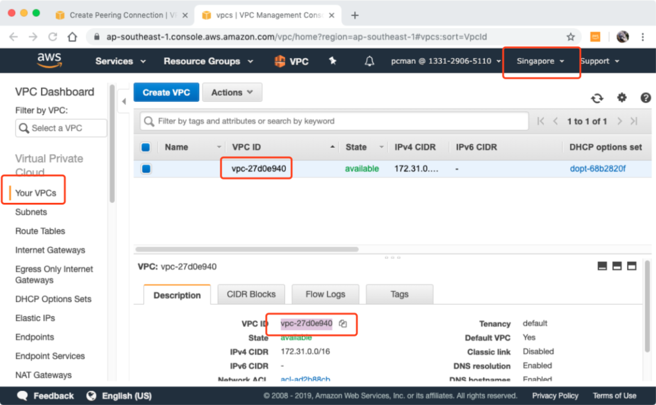
Task: Go to the previous results page
Action: [555, 121]
